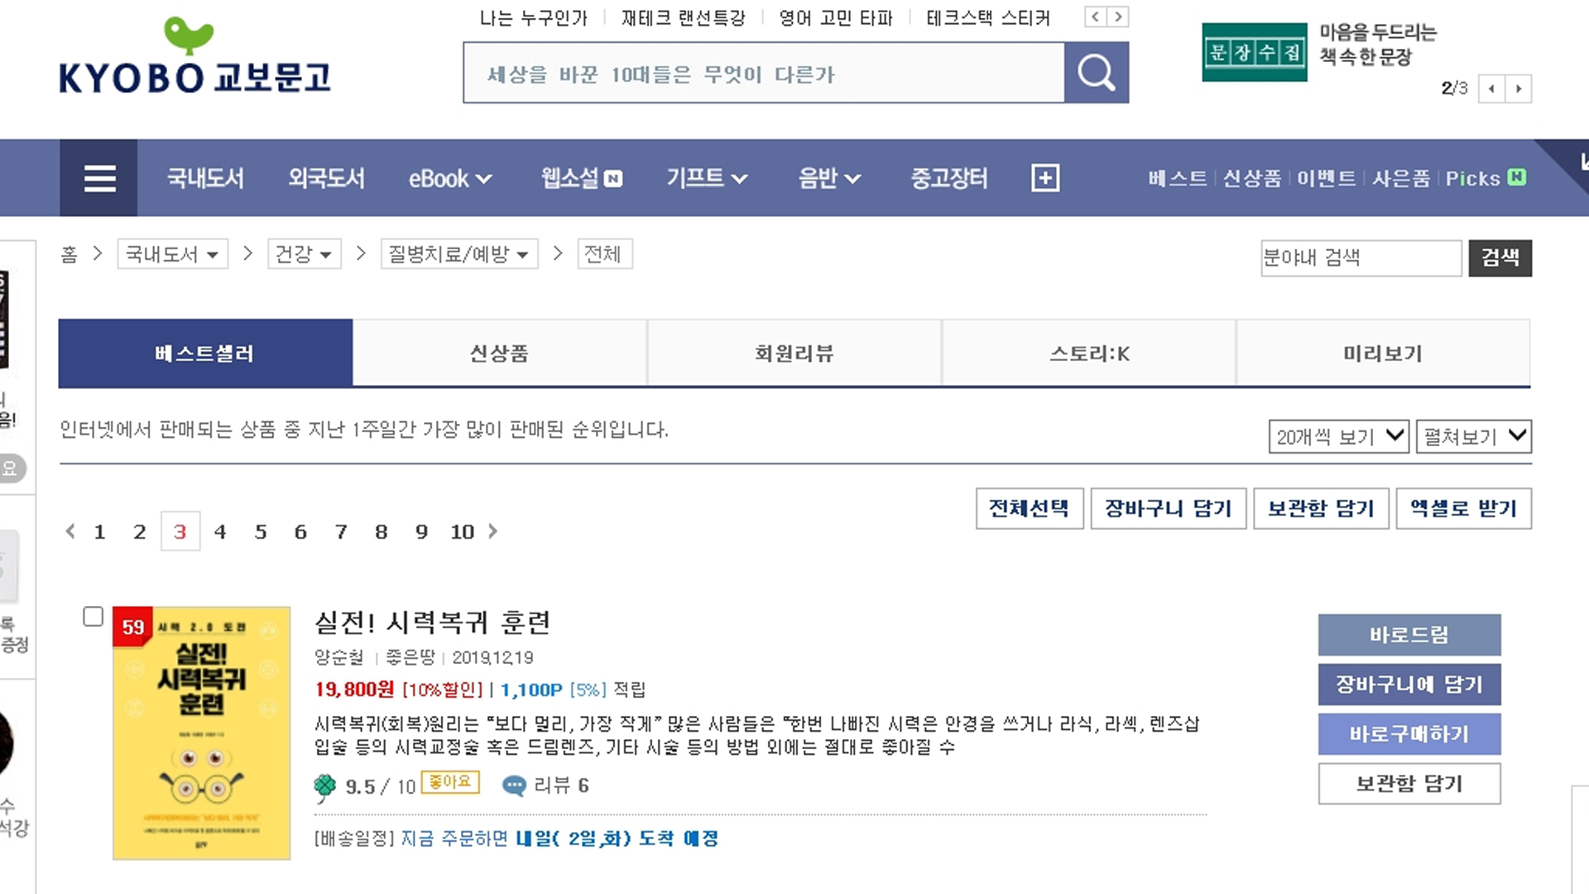Click the 실전! 시력복귀 훈련 book cover
This screenshot has width=1589, height=894.
tap(201, 733)
